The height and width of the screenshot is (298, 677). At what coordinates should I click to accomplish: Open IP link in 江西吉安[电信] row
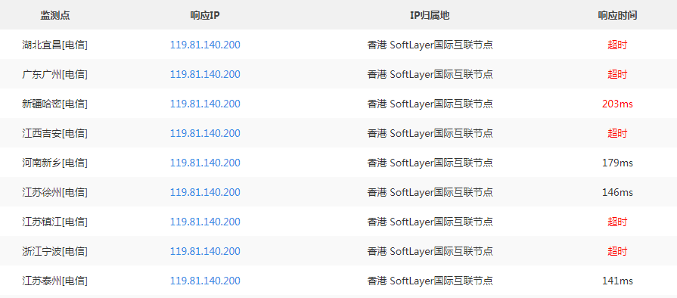click(205, 133)
